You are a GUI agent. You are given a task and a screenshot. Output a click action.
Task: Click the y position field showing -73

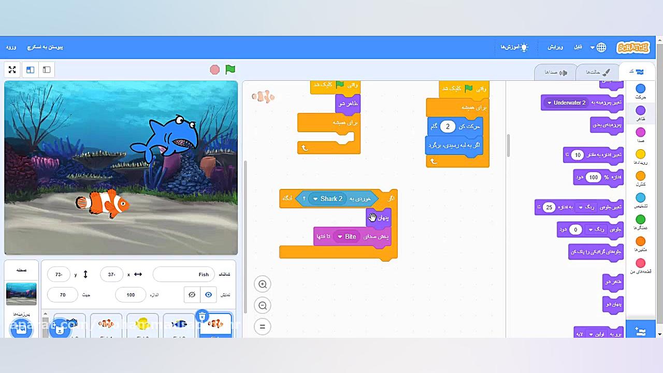tap(59, 275)
